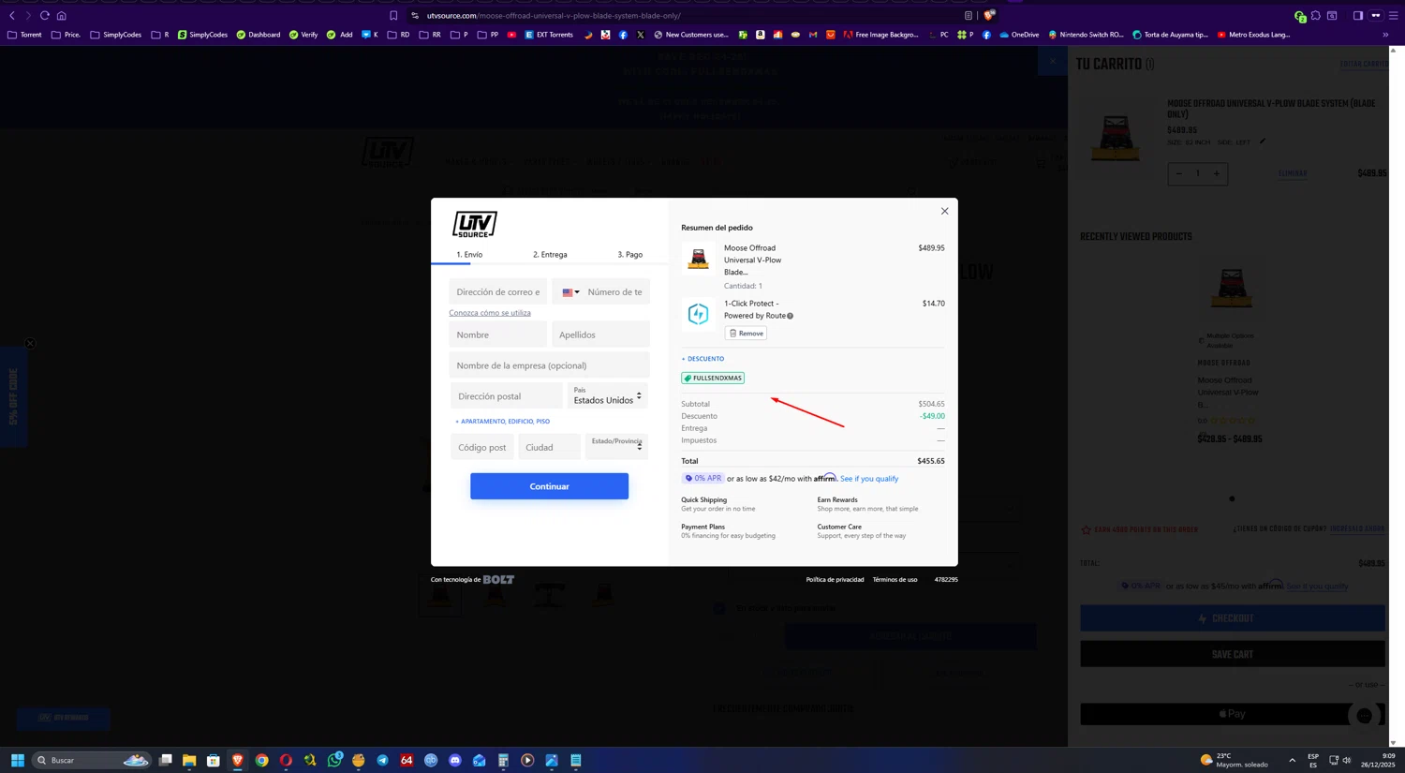Open the País Estados Unidos dropdown
The height and width of the screenshot is (773, 1405).
[608, 396]
